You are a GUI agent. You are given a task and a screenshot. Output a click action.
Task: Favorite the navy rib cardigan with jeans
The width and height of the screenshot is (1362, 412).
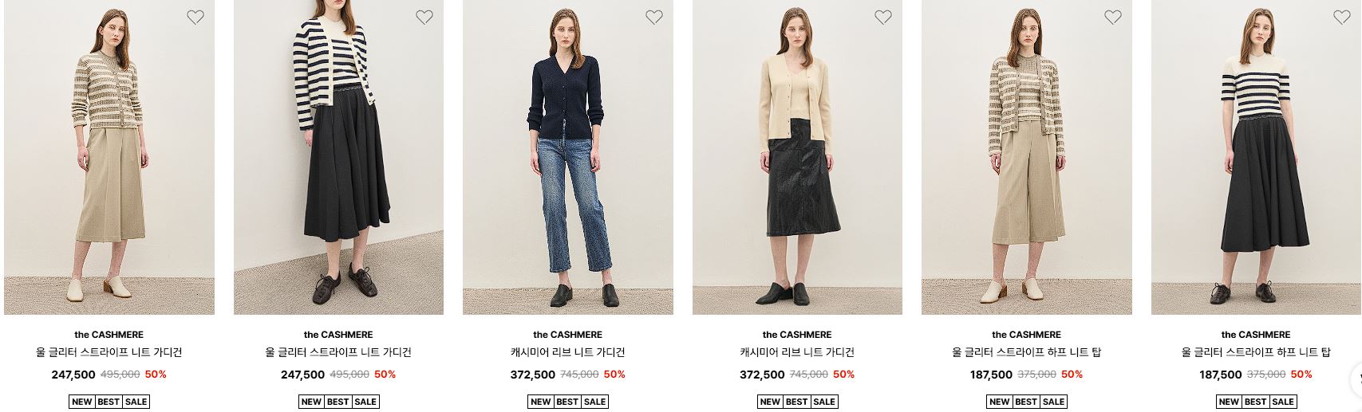[x=653, y=17]
